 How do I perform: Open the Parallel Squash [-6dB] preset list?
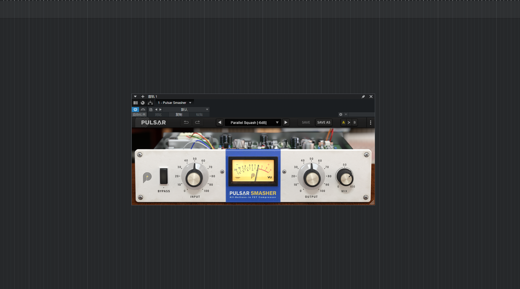[253, 122]
